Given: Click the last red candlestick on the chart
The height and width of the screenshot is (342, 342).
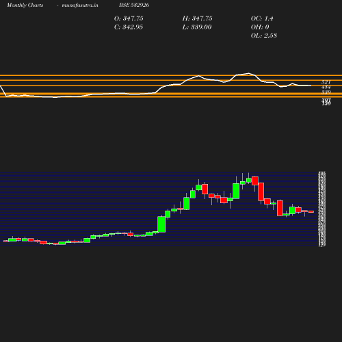Looking at the screenshot, I should point(311,212).
